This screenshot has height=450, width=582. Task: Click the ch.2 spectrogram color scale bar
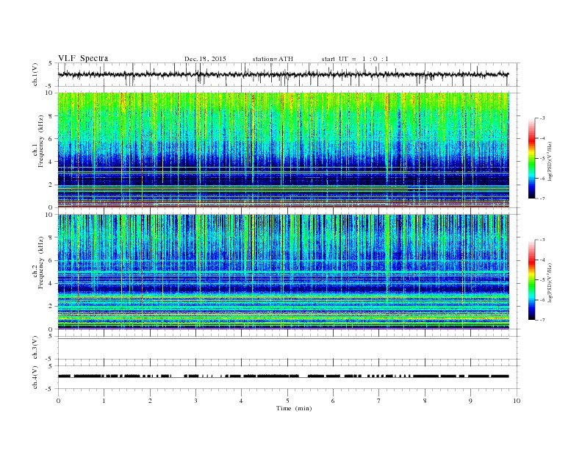click(531, 279)
